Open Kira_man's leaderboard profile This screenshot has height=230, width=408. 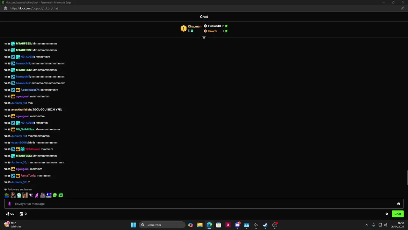194,27
